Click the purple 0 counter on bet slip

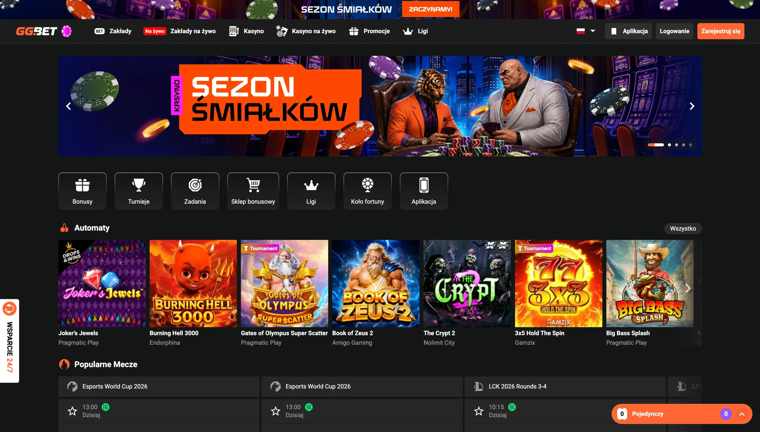726,414
